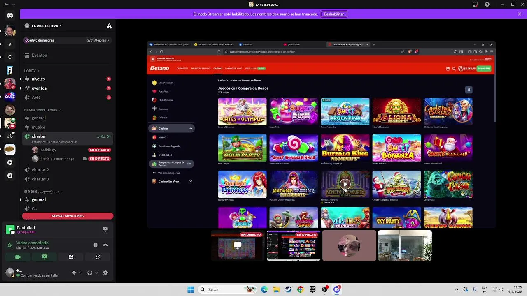This screenshot has height=296, width=527.
Task: Click the NUEVAS MENCIONES button
Action: pyautogui.click(x=68, y=216)
